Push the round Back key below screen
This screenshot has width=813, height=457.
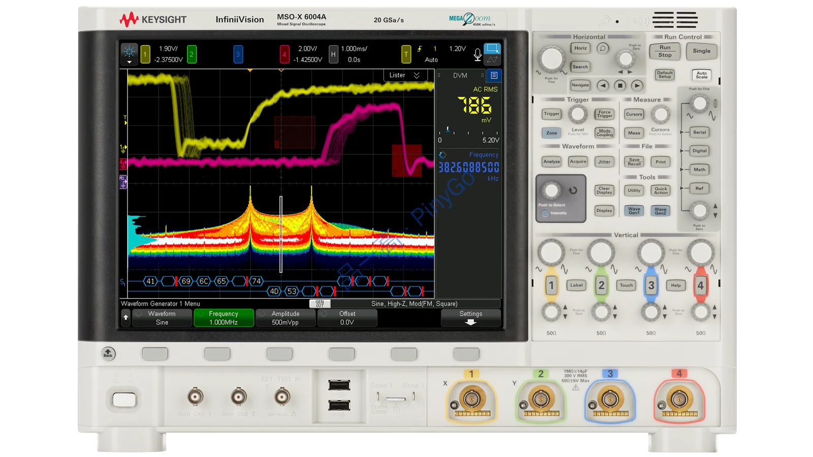(108, 353)
